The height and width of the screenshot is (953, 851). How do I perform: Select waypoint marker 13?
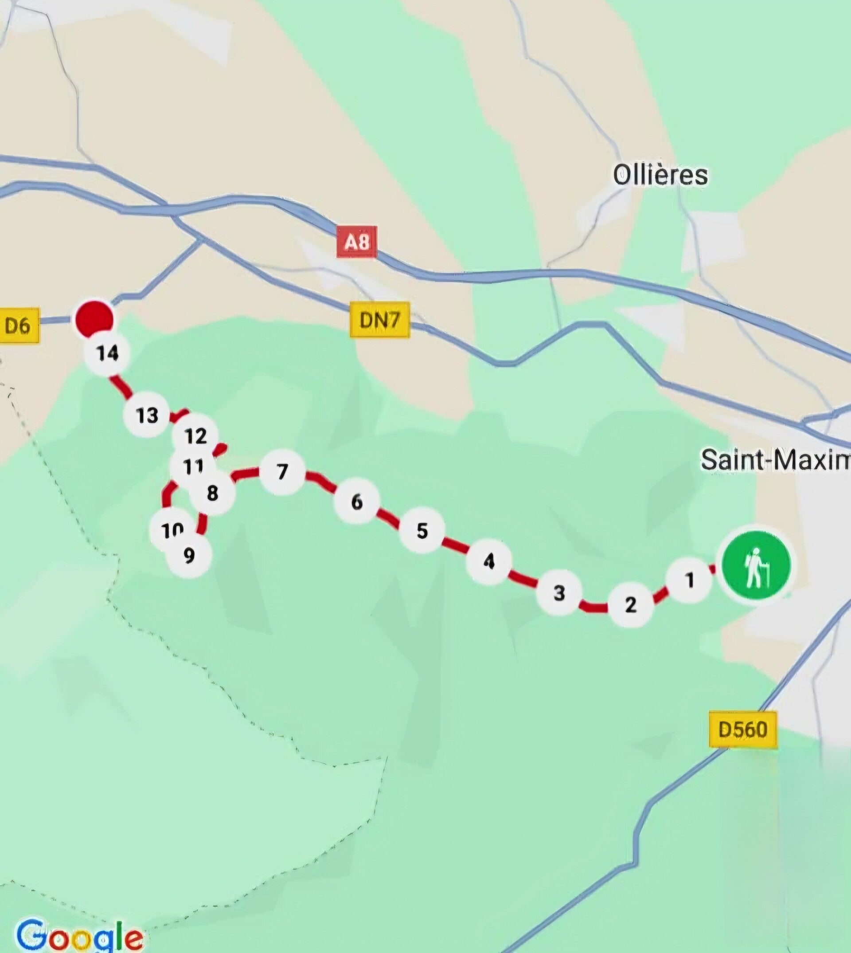click(x=147, y=415)
